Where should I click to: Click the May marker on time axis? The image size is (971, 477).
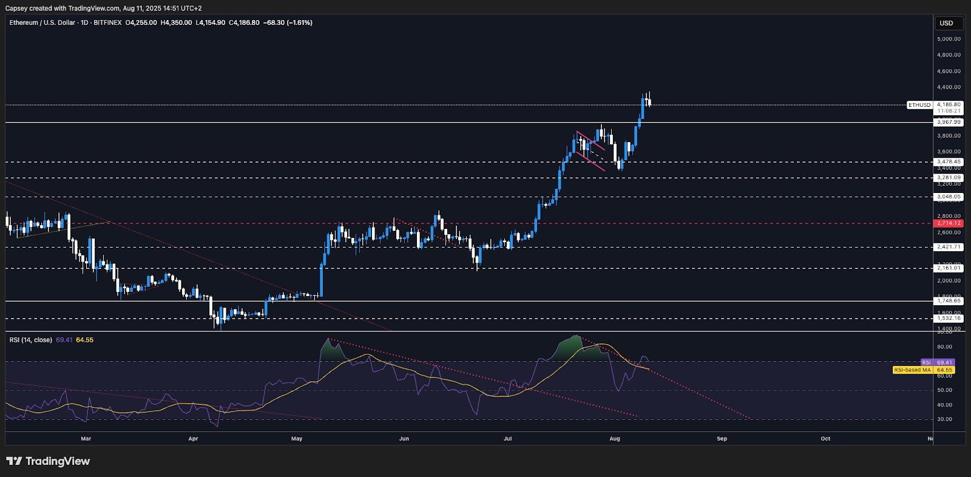point(297,438)
